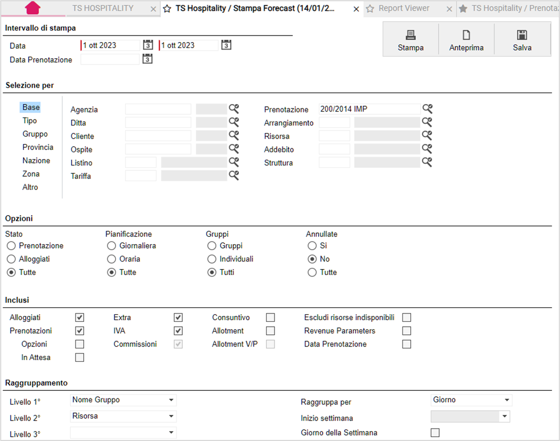Switch to the TS HOSPITALITY tab
This screenshot has width=560, height=441.
pyautogui.click(x=103, y=8)
